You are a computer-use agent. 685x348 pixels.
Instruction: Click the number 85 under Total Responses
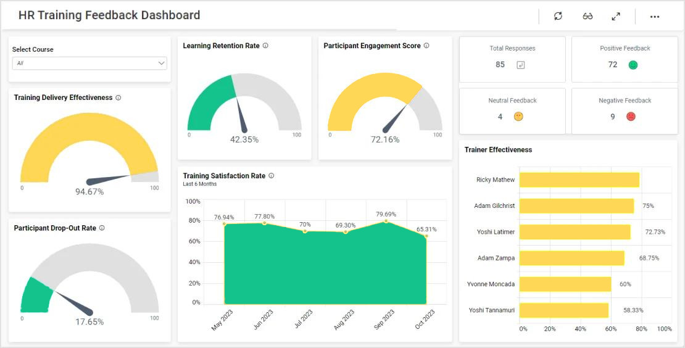tap(500, 65)
